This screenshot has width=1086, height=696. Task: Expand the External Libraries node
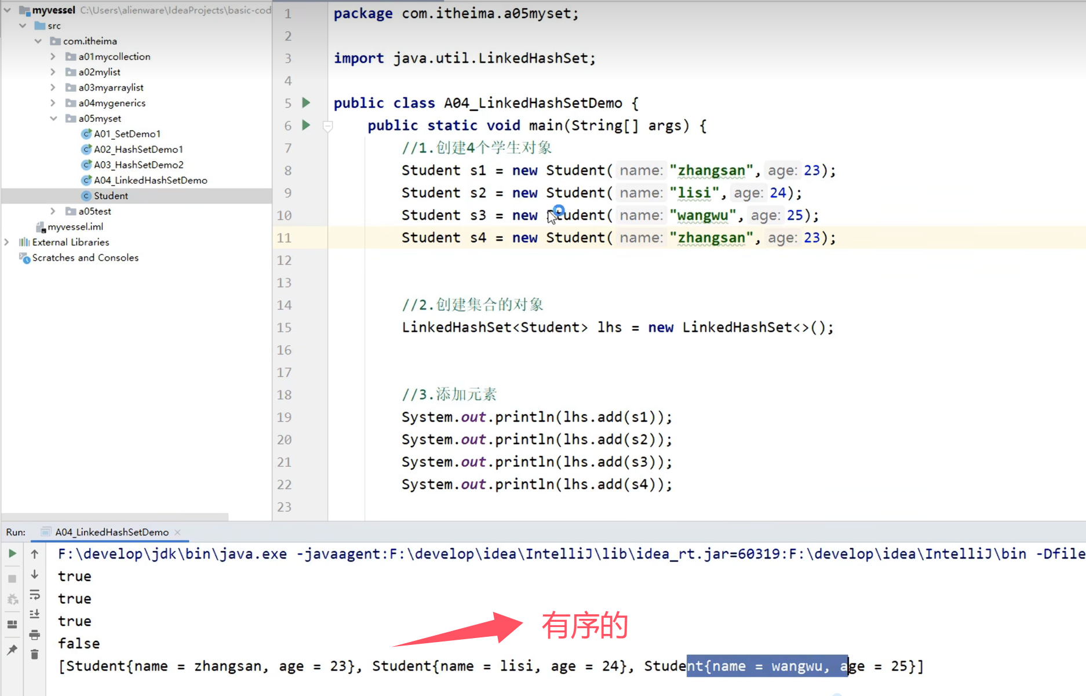[7, 242]
